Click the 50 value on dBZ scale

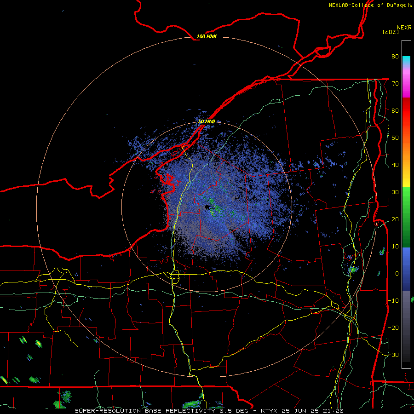coord(395,138)
